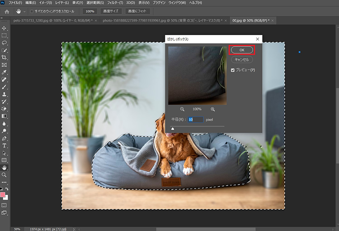Confirm box blur with OK button
This screenshot has height=231, width=339.
[242, 50]
